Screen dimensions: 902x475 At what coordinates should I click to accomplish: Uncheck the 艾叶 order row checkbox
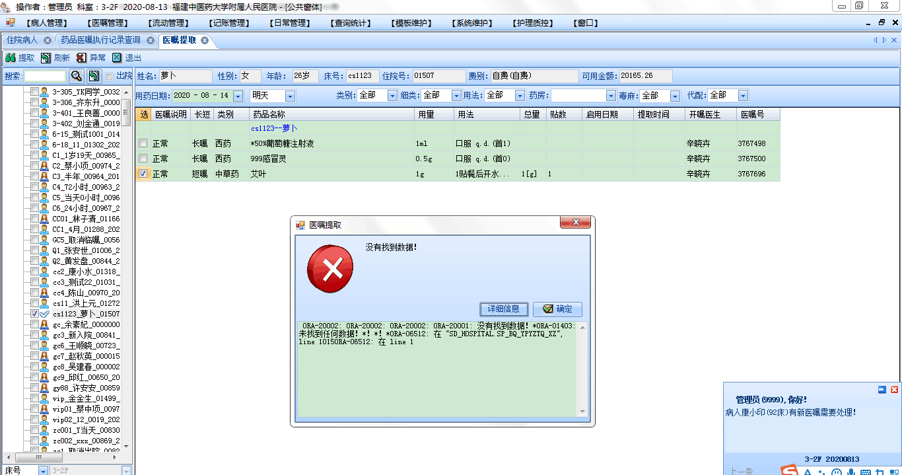tap(143, 174)
